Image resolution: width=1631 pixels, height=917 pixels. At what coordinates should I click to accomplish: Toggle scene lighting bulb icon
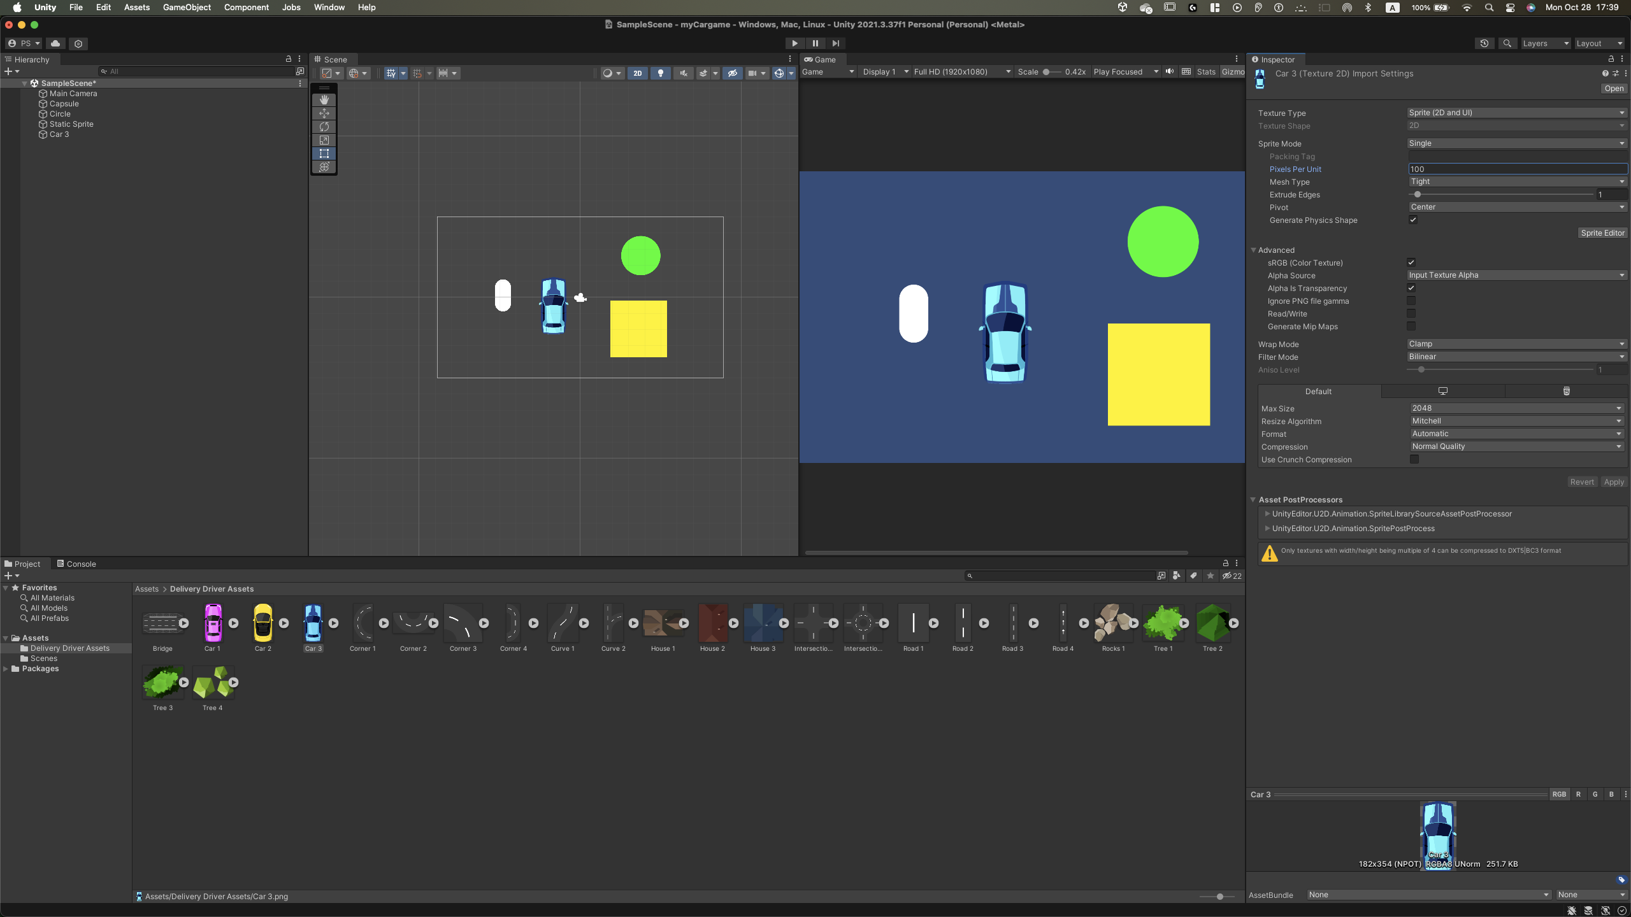click(661, 73)
